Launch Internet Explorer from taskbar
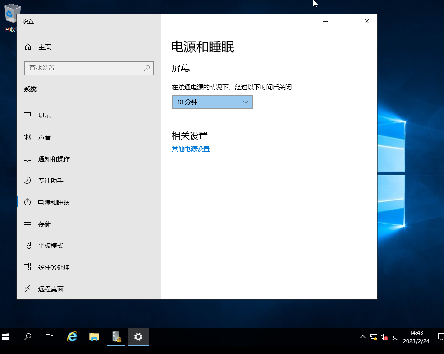 point(72,337)
